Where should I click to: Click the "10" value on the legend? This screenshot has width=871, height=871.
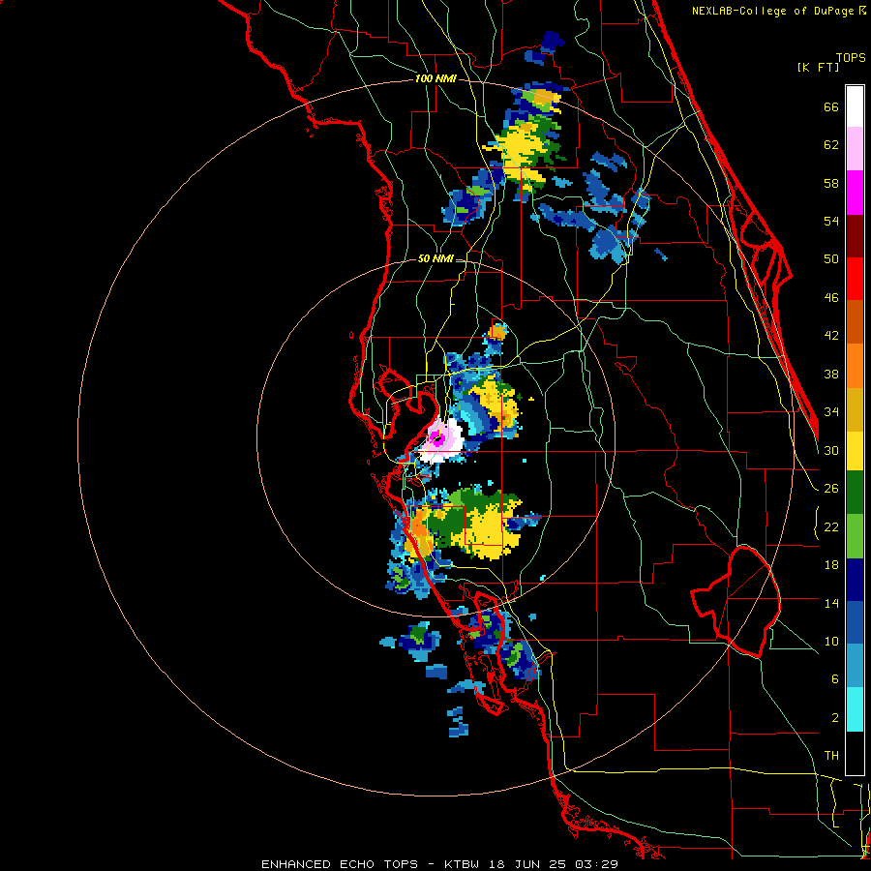coord(831,641)
